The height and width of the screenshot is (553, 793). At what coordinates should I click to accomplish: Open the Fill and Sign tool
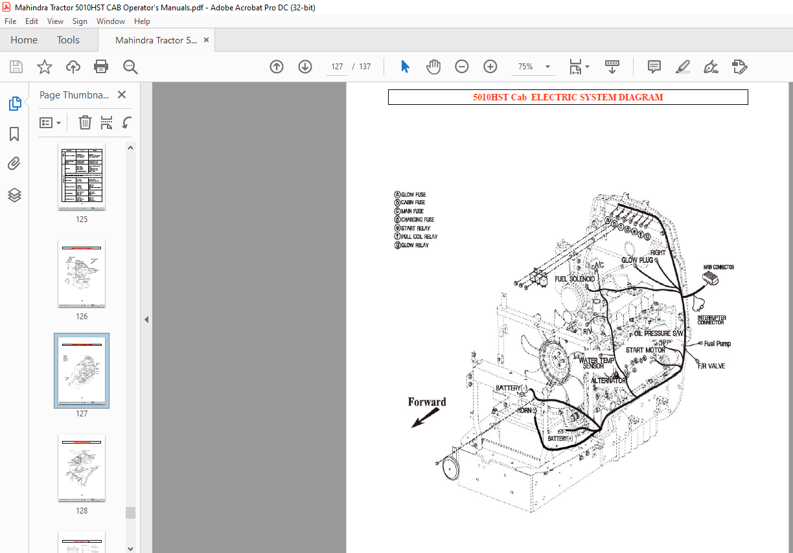711,67
